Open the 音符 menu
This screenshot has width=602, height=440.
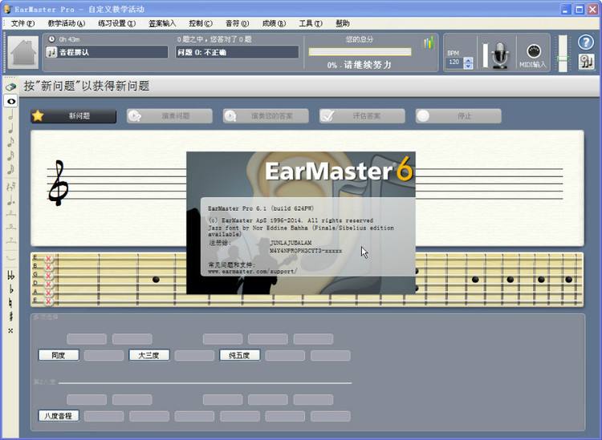[237, 23]
